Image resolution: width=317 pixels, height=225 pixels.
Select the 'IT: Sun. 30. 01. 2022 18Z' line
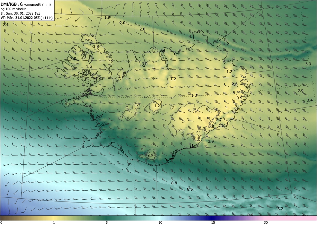point(20,13)
